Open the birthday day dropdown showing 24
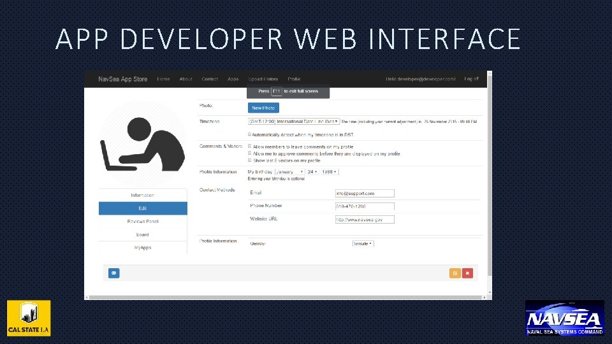Image resolution: width=612 pixels, height=344 pixels. 312,171
